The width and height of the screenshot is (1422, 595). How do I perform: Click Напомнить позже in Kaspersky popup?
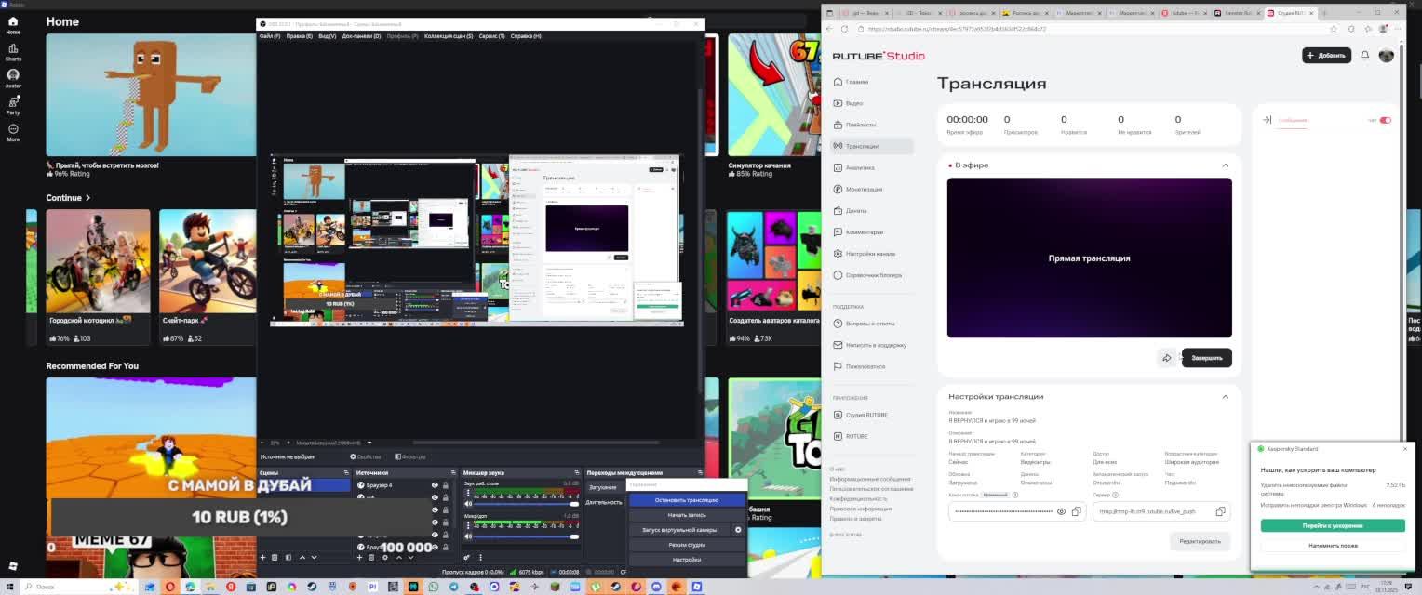tap(1333, 546)
